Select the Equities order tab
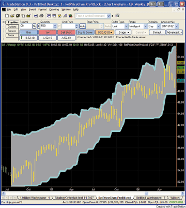The height and width of the screenshot is (208, 186). 12,22
